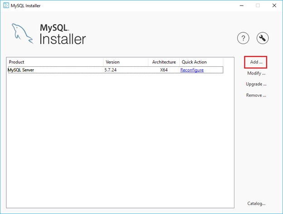Open the wrench settings icon
Image resolution: width=283 pixels, height=214 pixels.
pos(263,38)
